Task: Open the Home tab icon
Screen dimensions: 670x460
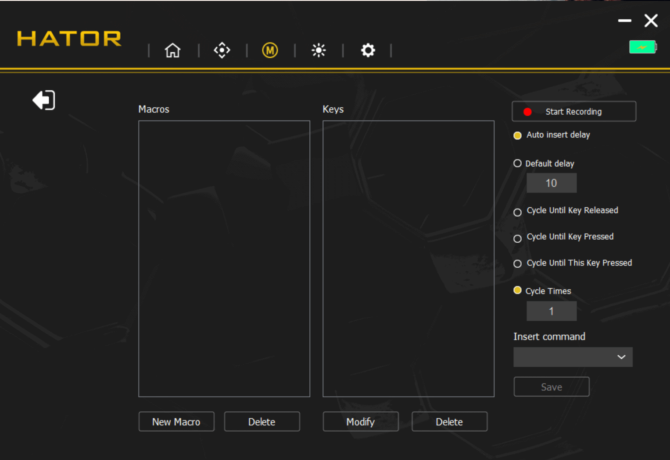Action: [x=172, y=50]
